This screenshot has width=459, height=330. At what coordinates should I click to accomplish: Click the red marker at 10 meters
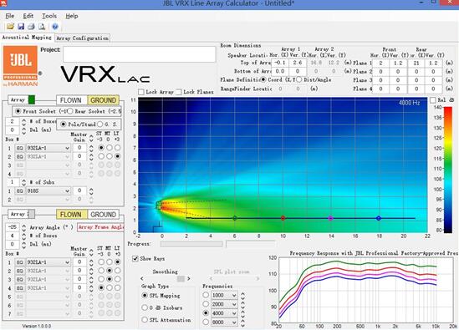(283, 218)
